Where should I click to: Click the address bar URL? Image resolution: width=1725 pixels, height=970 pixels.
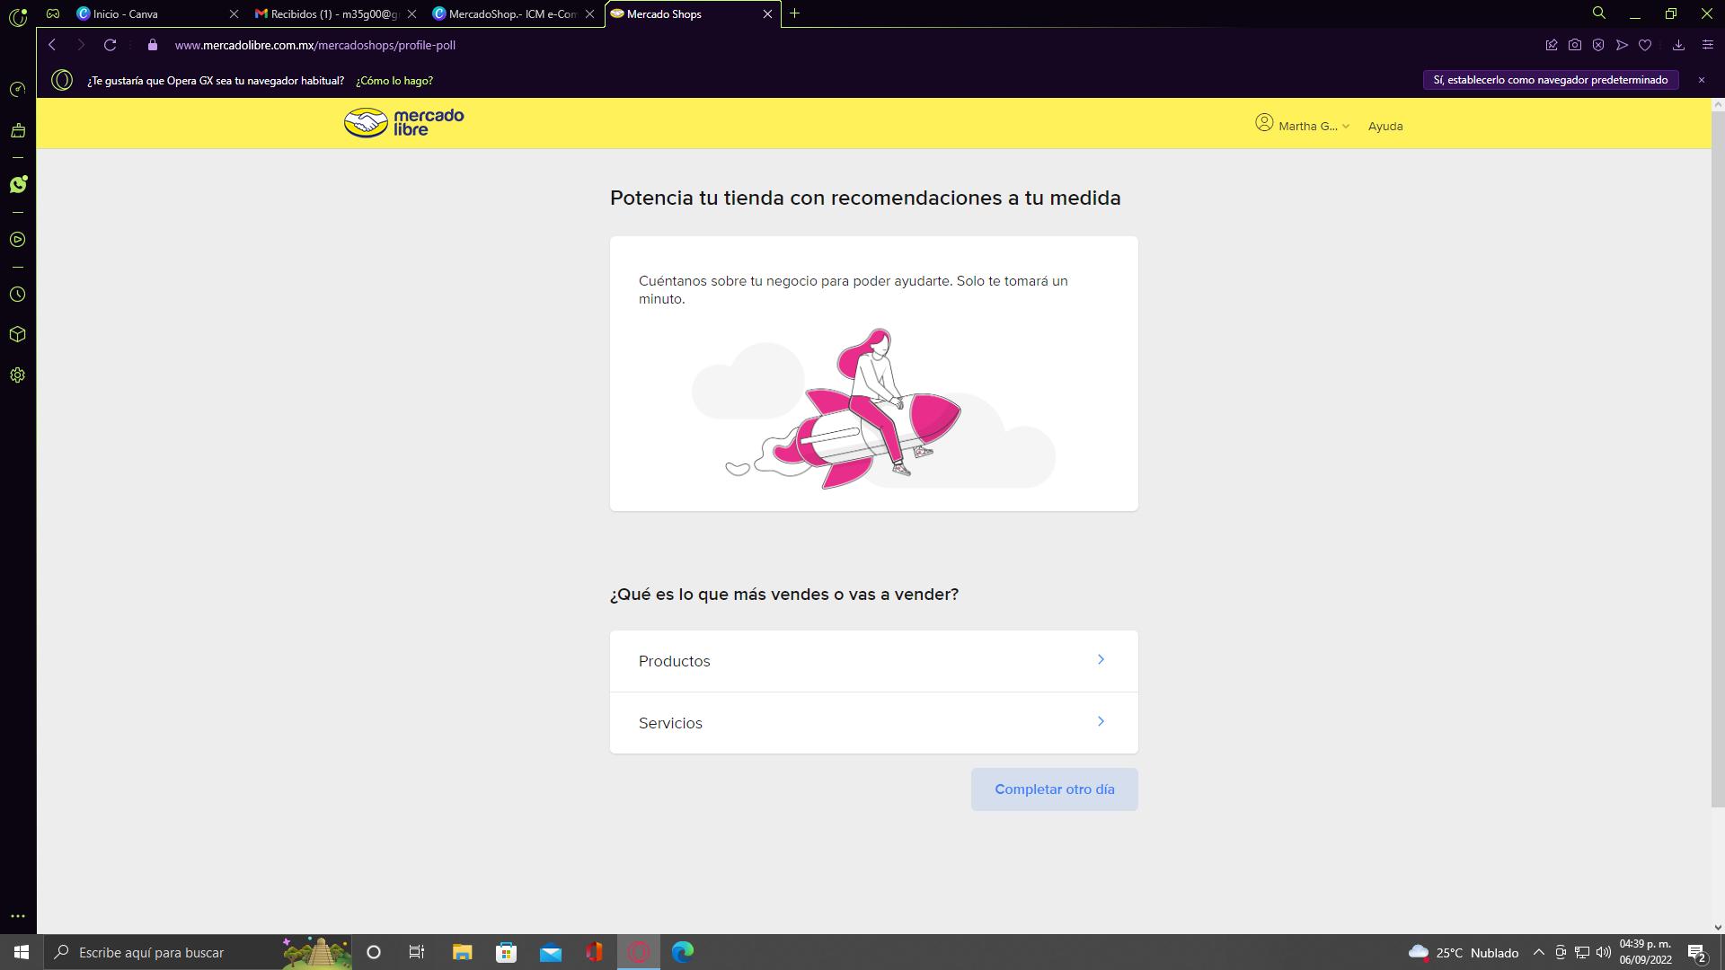click(314, 45)
